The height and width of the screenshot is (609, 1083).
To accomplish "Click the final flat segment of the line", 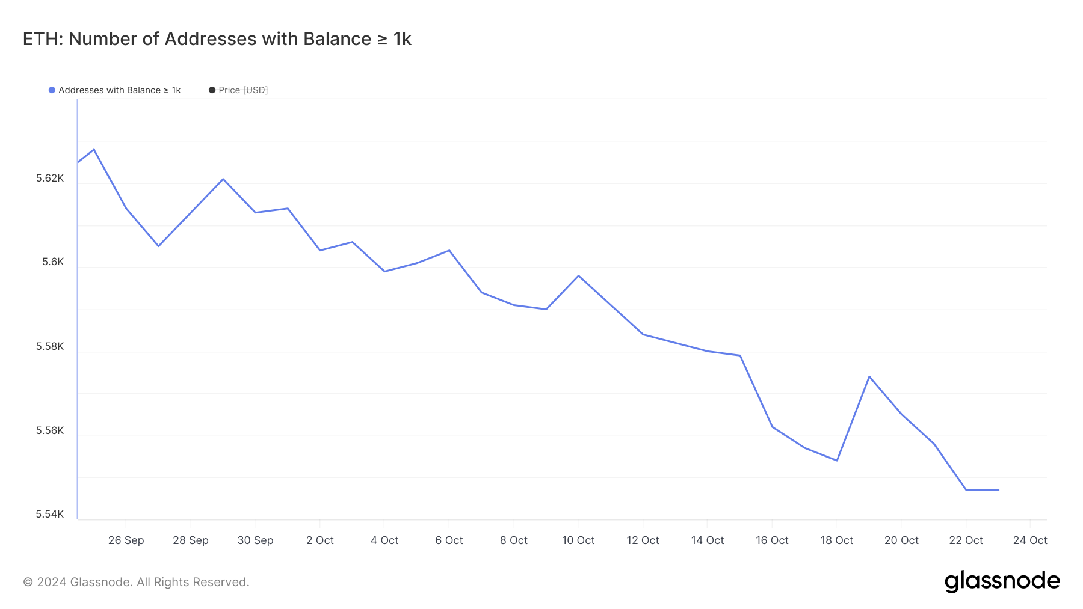I will point(983,490).
